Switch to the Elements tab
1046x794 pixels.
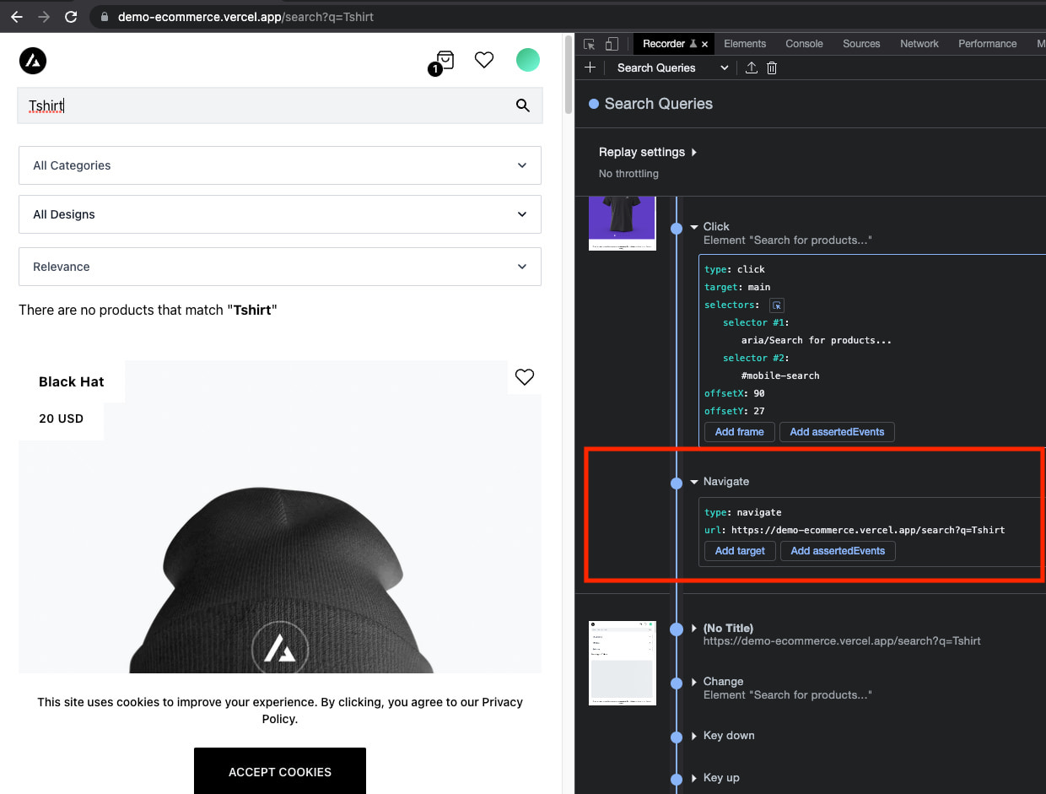point(745,43)
